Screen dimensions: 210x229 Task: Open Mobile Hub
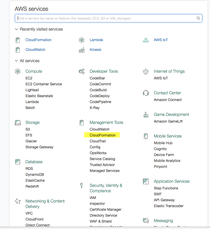pos(163,143)
